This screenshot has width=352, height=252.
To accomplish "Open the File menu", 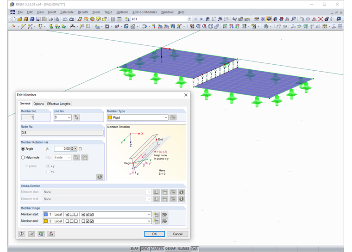I will coord(20,12).
